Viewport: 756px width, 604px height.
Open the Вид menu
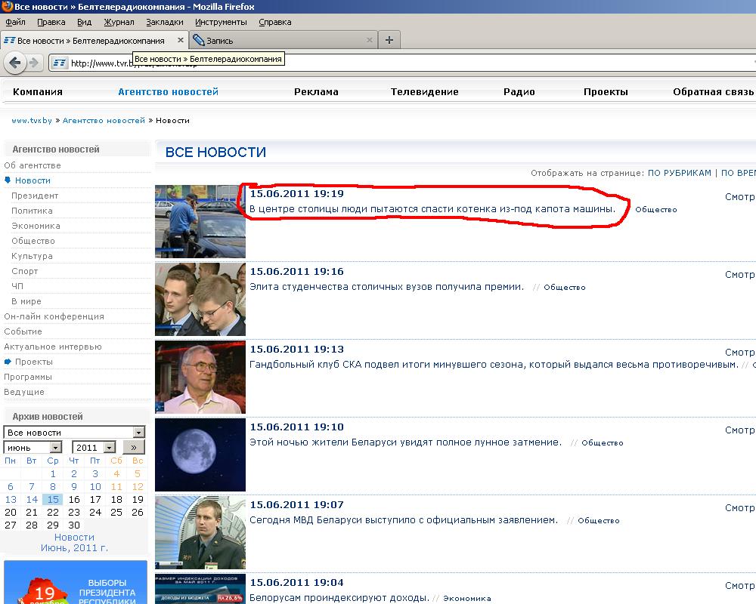click(84, 22)
